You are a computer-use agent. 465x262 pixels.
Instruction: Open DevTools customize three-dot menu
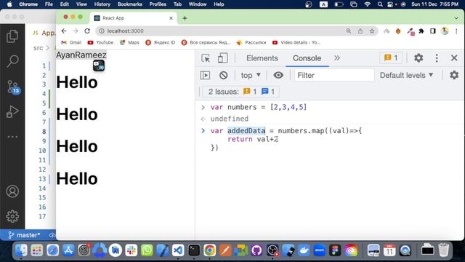[x=437, y=58]
